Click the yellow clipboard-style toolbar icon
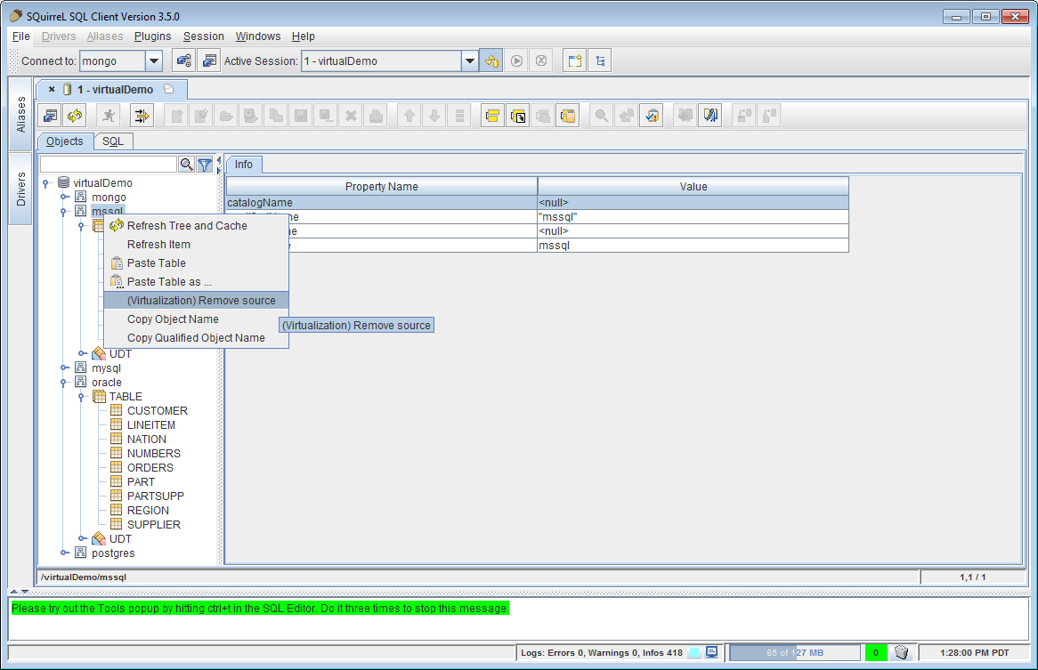The width and height of the screenshot is (1038, 670). tap(568, 116)
